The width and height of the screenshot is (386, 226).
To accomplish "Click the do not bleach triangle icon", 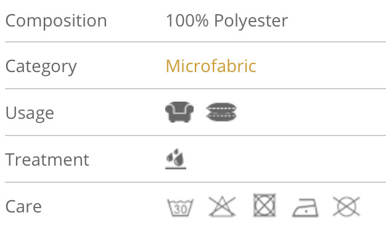I will coord(222,206).
